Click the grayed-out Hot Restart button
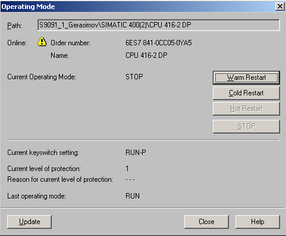Viewport: 286px width, 236px height. (246, 108)
